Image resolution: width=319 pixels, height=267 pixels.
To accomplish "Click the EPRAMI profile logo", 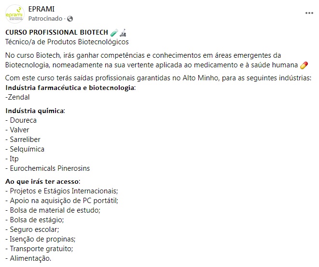I will coord(14,13).
